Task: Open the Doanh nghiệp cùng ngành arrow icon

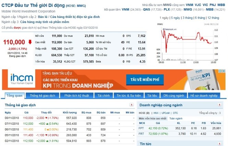Action: (x=219, y=105)
